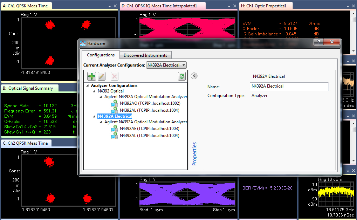This screenshot has width=357, height=220.
Task: Close trace A panel with its X
Action: pyautogui.click(x=115, y=6)
